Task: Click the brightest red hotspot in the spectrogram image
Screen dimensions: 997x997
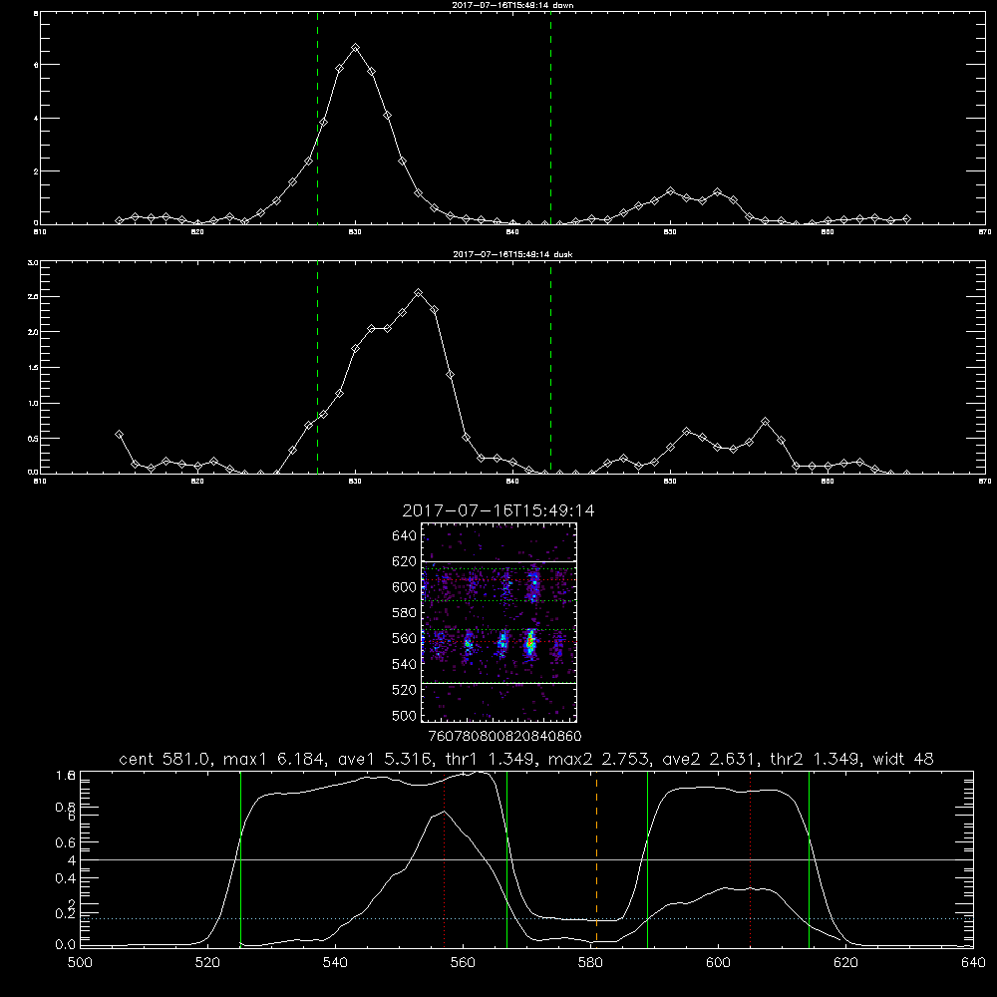Action: click(529, 643)
